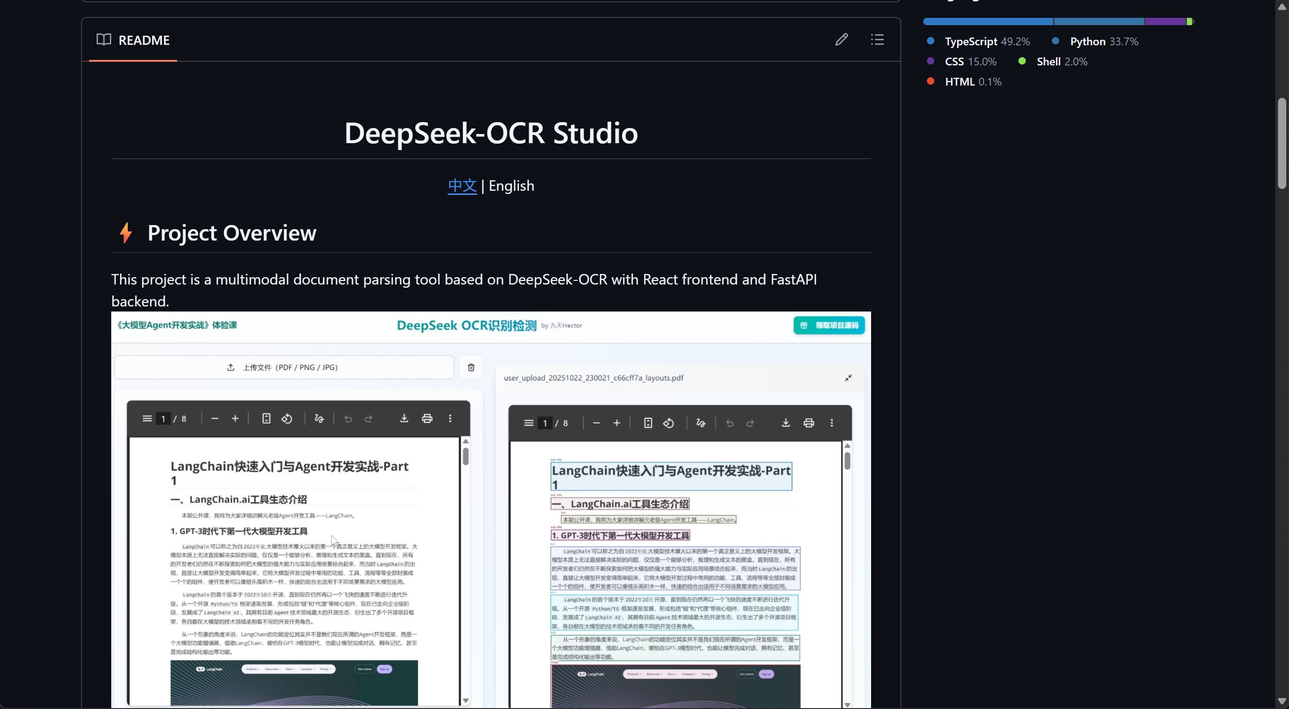The width and height of the screenshot is (1289, 709).
Task: Zoom in on the right PDF viewer
Action: click(x=617, y=423)
